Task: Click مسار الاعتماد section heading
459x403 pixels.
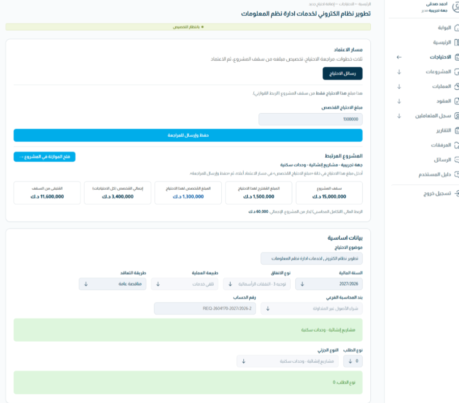Action: click(x=348, y=50)
